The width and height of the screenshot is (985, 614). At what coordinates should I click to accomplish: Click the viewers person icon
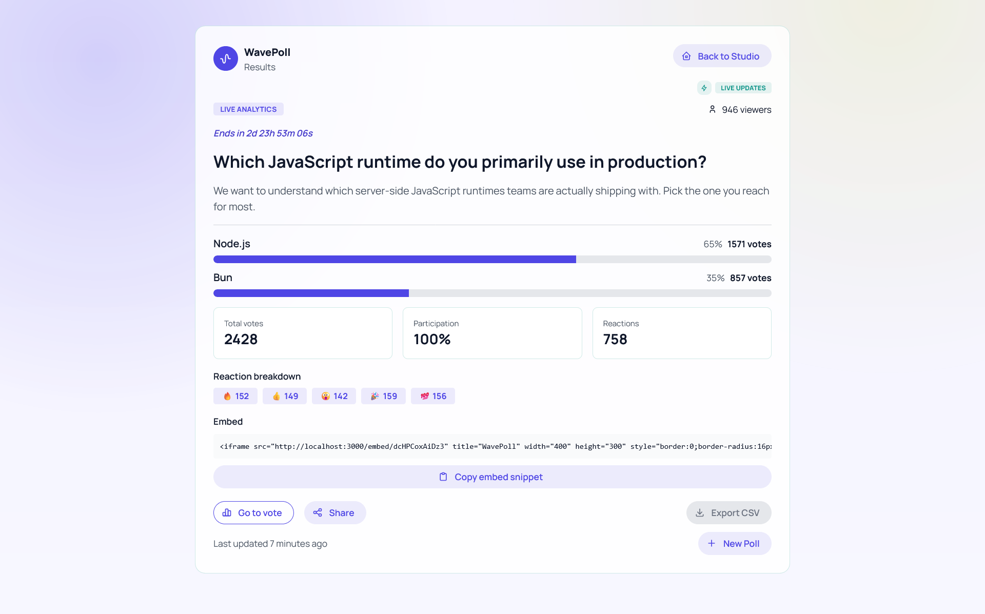coord(712,109)
